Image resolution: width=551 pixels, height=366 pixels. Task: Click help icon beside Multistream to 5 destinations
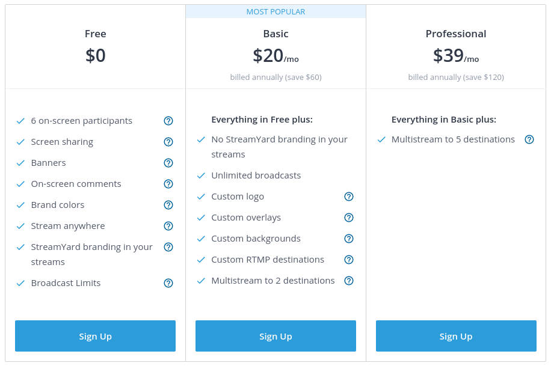(x=529, y=139)
